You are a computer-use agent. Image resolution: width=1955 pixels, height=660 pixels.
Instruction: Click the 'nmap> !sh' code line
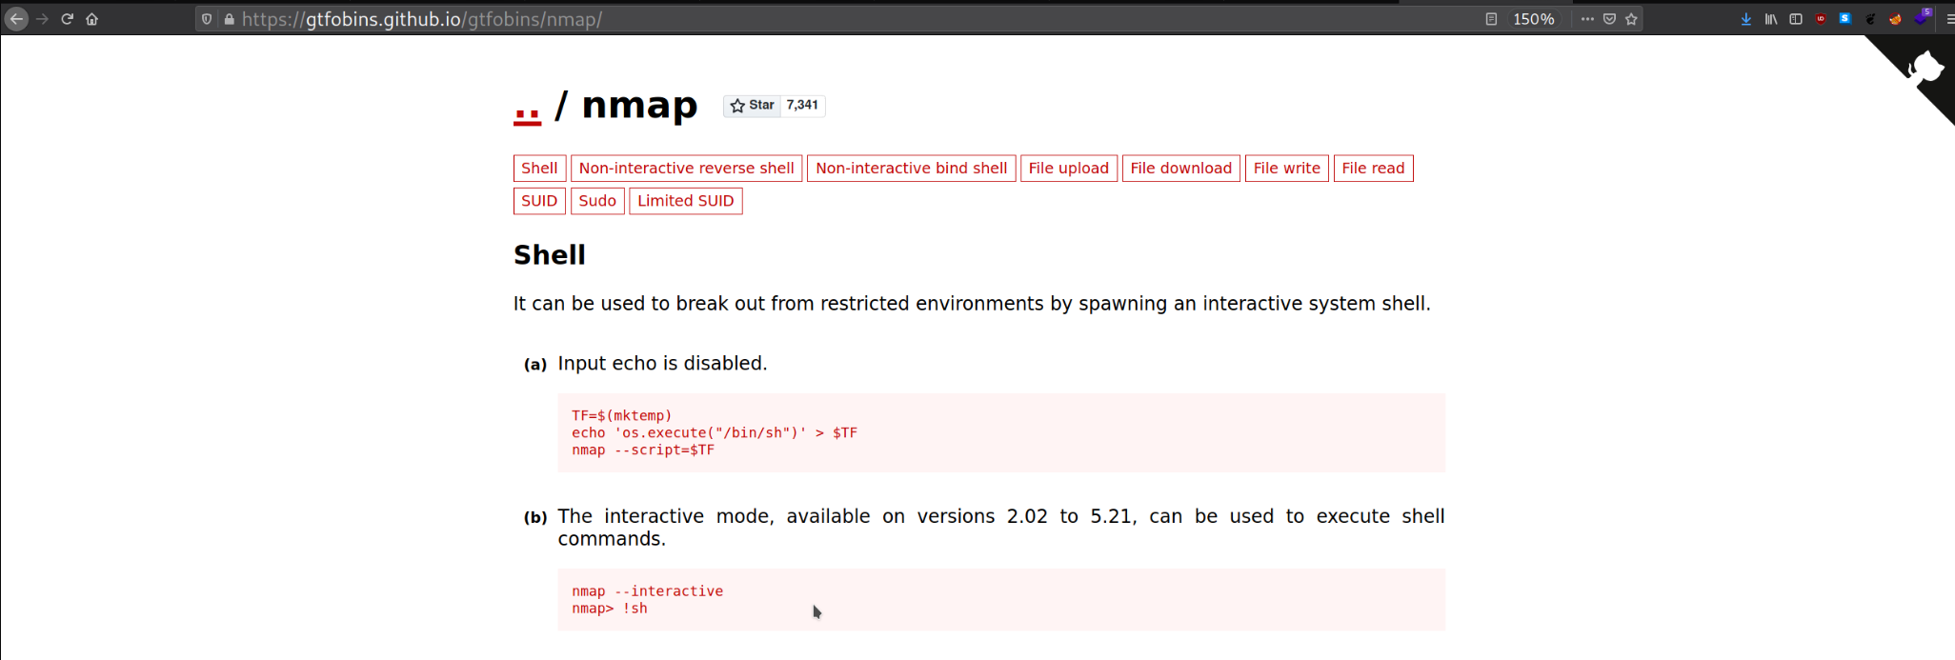click(x=610, y=609)
